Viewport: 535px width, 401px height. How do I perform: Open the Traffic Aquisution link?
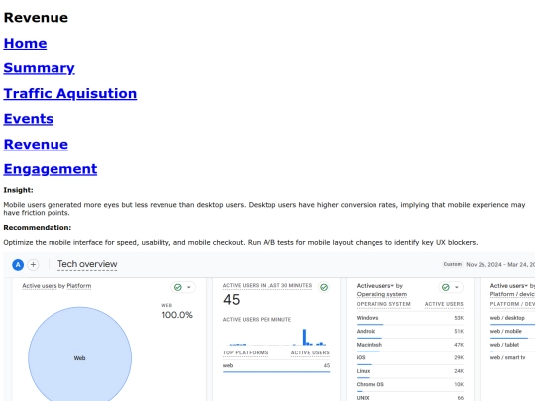(70, 93)
